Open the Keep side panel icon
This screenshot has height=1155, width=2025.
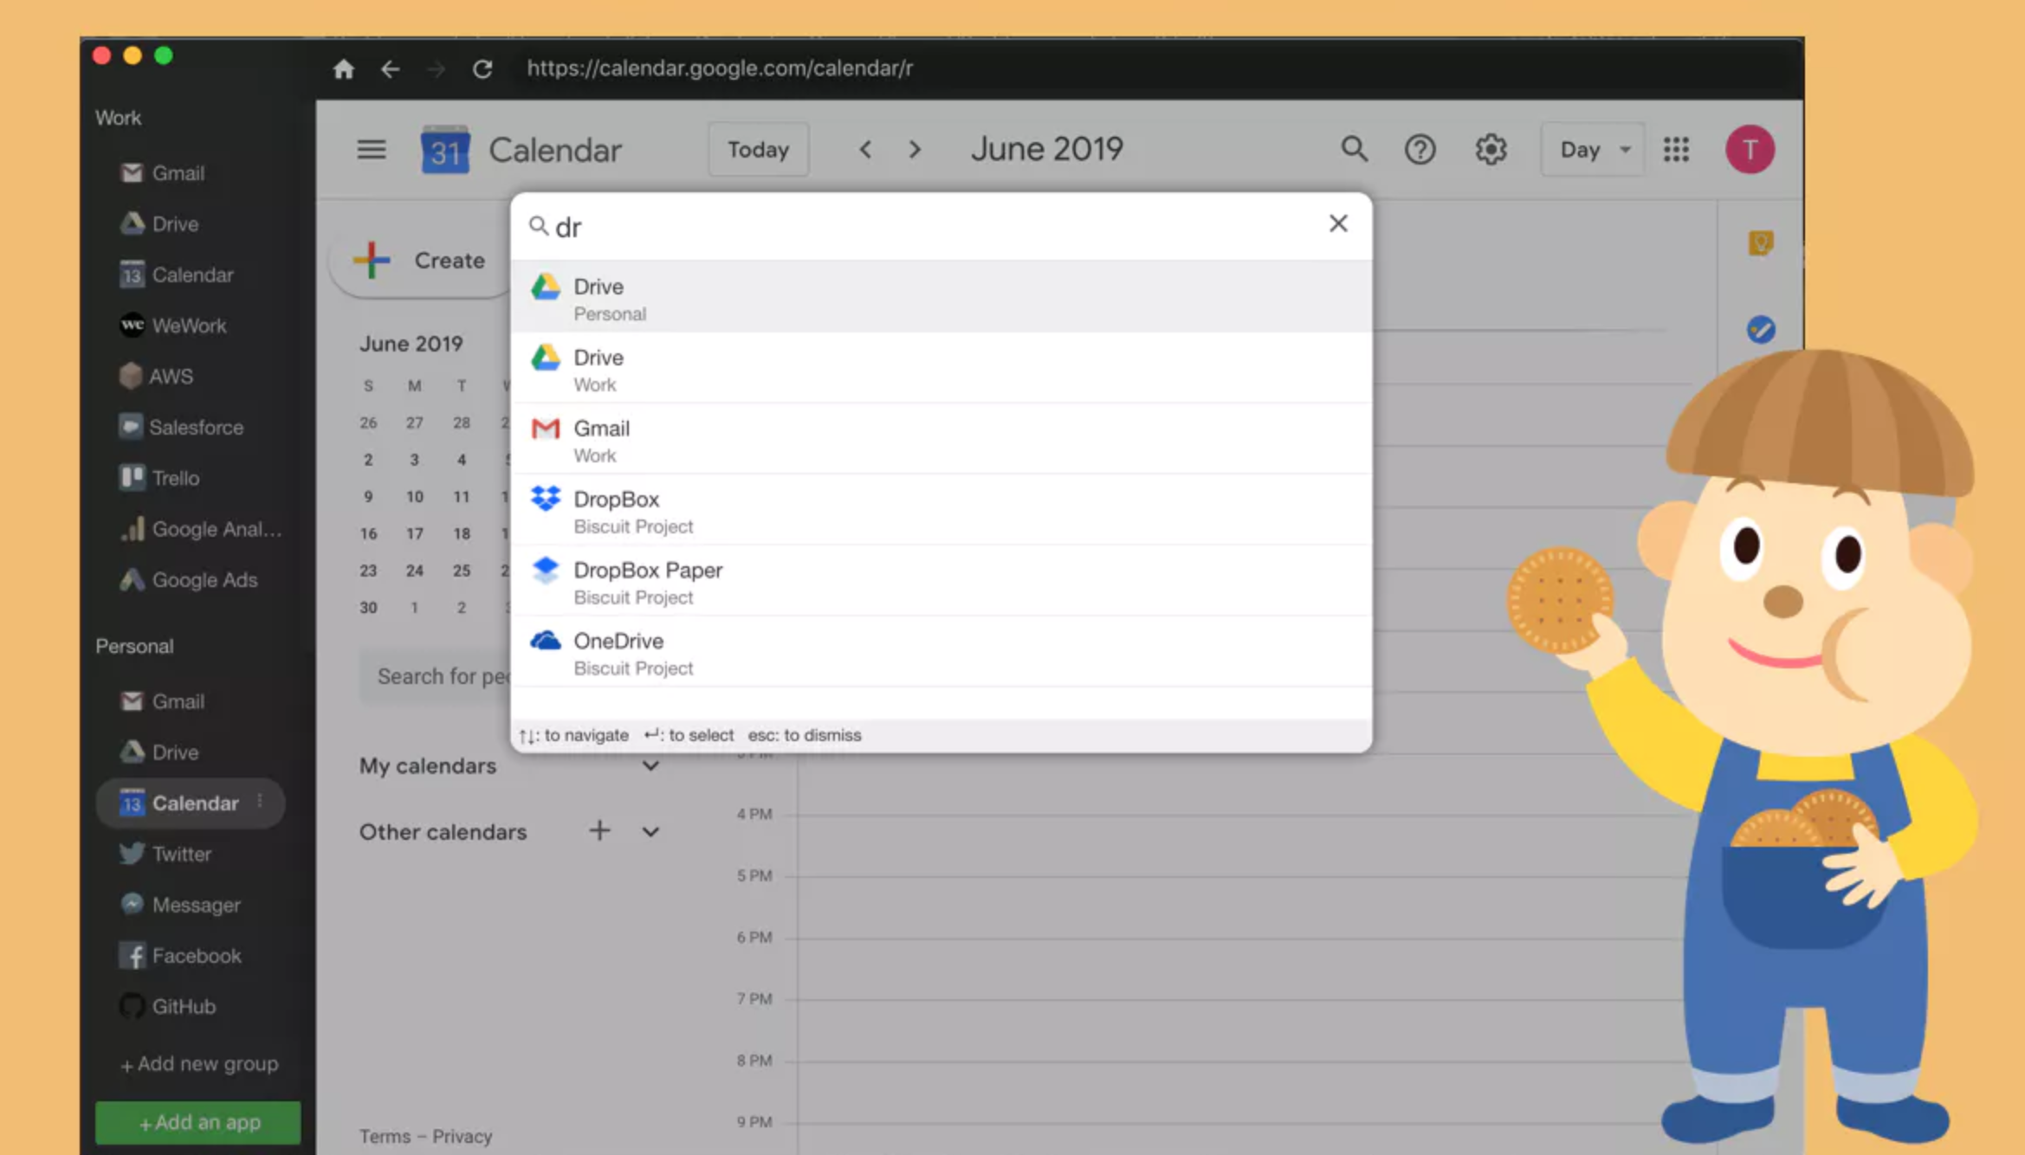pyautogui.click(x=1761, y=243)
